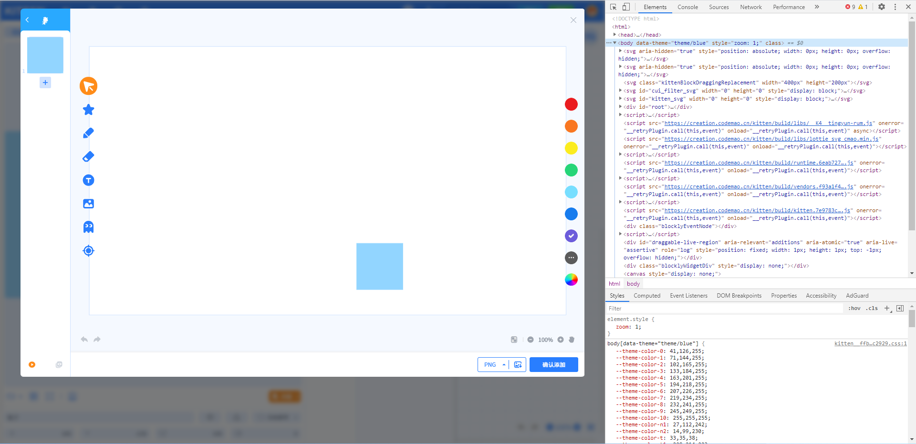Screen dimensions: 916x444
Task: Expand the svg id="cui_filter_svg" node
Action: click(620, 91)
